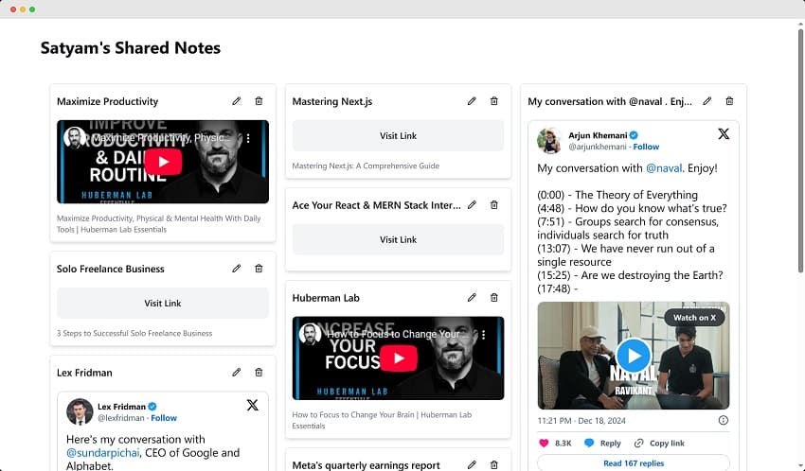805x471 pixels.
Task: Click 'Mastering Next.js: A Comprehensive Guide' caption
Action: click(x=366, y=166)
